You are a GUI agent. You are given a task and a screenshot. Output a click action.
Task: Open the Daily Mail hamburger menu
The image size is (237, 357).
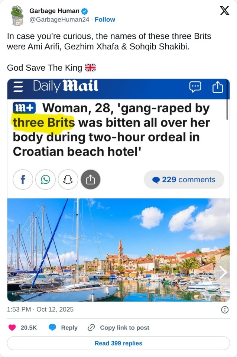(x=18, y=87)
